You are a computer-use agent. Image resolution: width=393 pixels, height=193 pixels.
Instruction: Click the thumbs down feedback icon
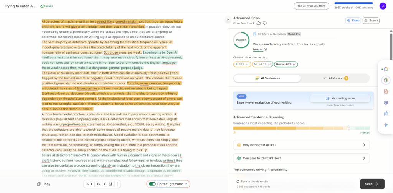[264, 23]
